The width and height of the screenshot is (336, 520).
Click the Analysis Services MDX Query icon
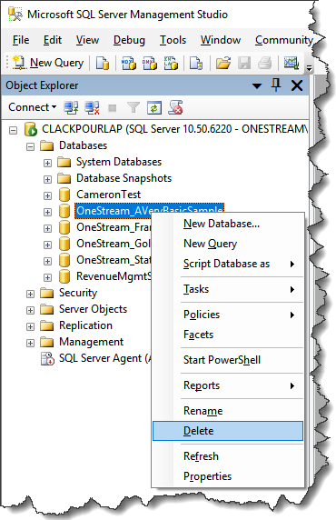pos(129,63)
